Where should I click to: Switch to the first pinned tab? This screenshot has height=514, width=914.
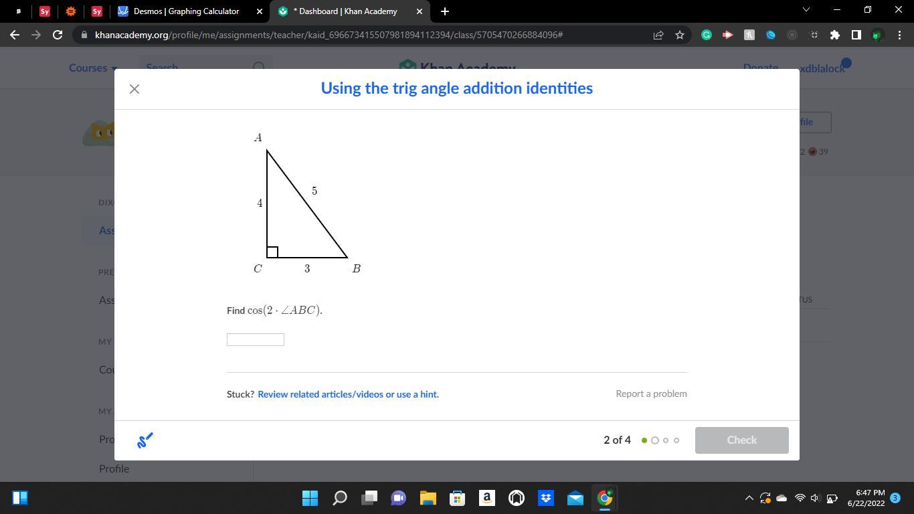point(18,11)
